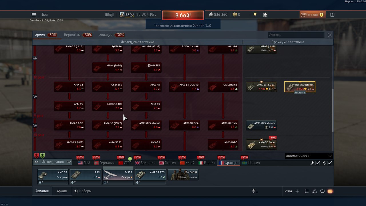Switch to bottom Армия preset tab
The image size is (366, 206).
[62, 191]
